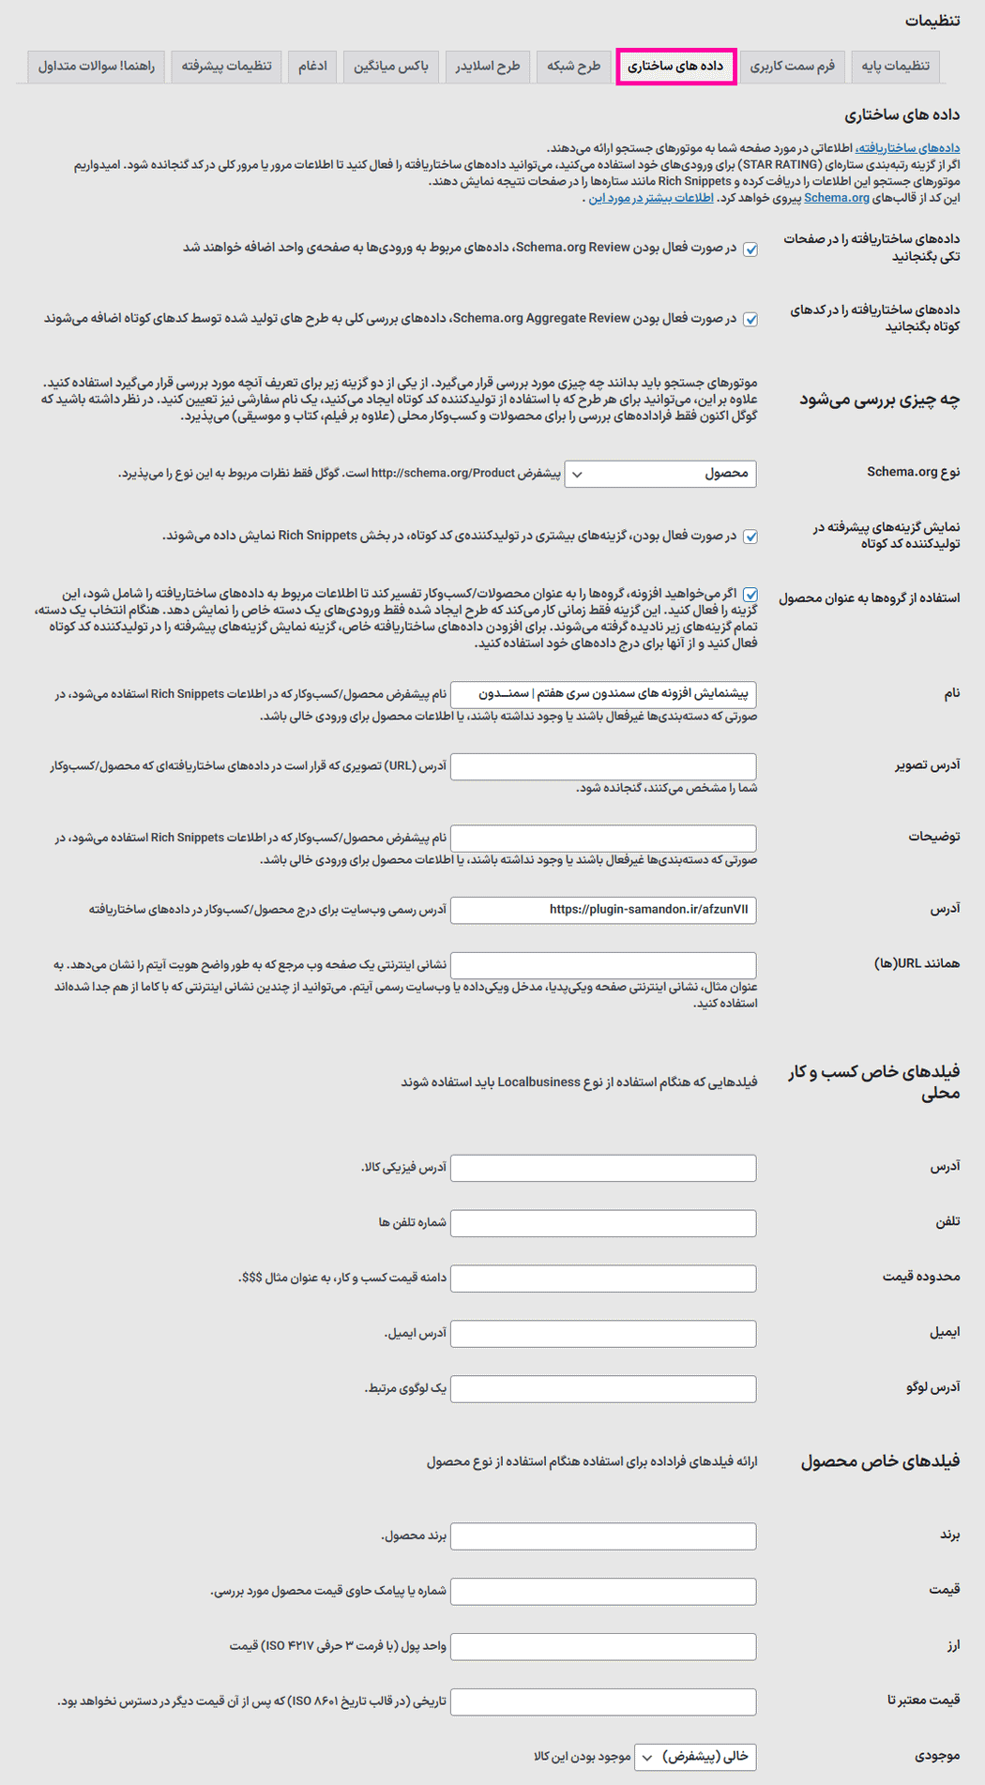Follow the Schema.org link in the description

coord(836,198)
